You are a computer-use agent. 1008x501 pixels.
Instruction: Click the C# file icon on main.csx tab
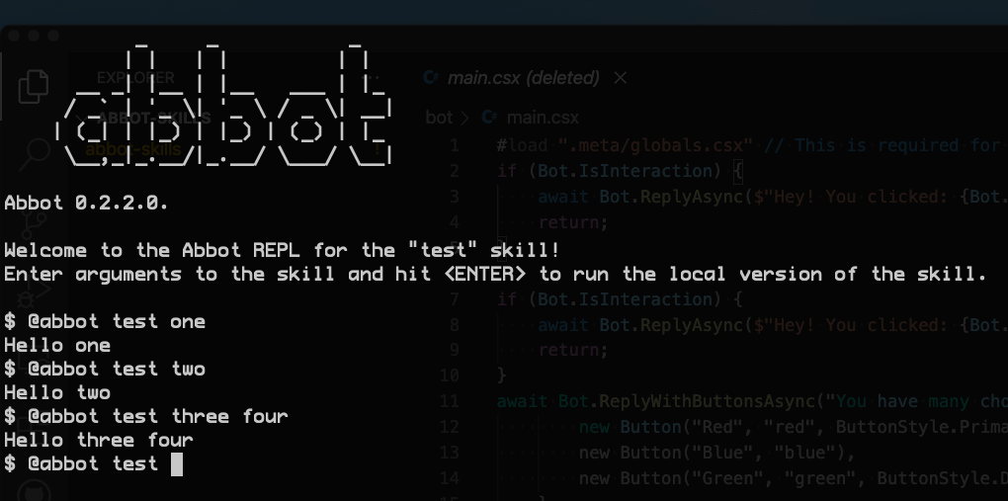[431, 78]
